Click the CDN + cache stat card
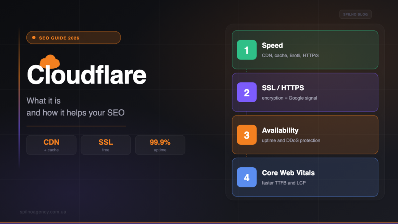This screenshot has height=224, width=398. [x=51, y=145]
